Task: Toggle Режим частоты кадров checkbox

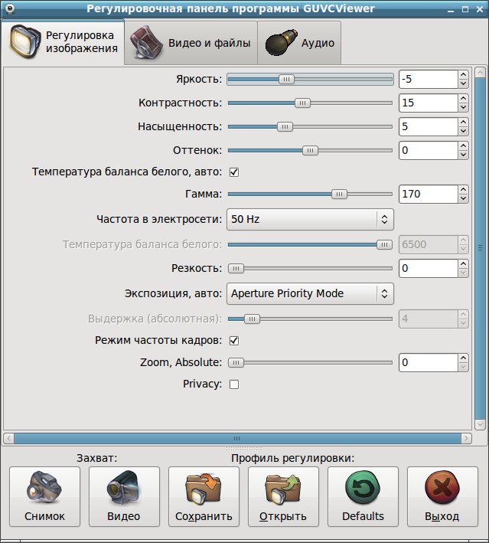Action: pyautogui.click(x=234, y=341)
